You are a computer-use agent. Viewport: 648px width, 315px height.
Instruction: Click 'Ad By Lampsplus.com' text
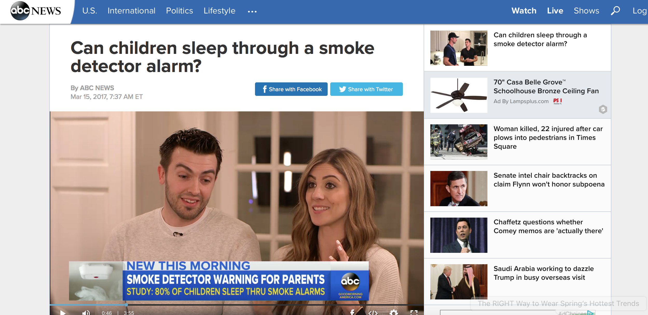pos(521,101)
